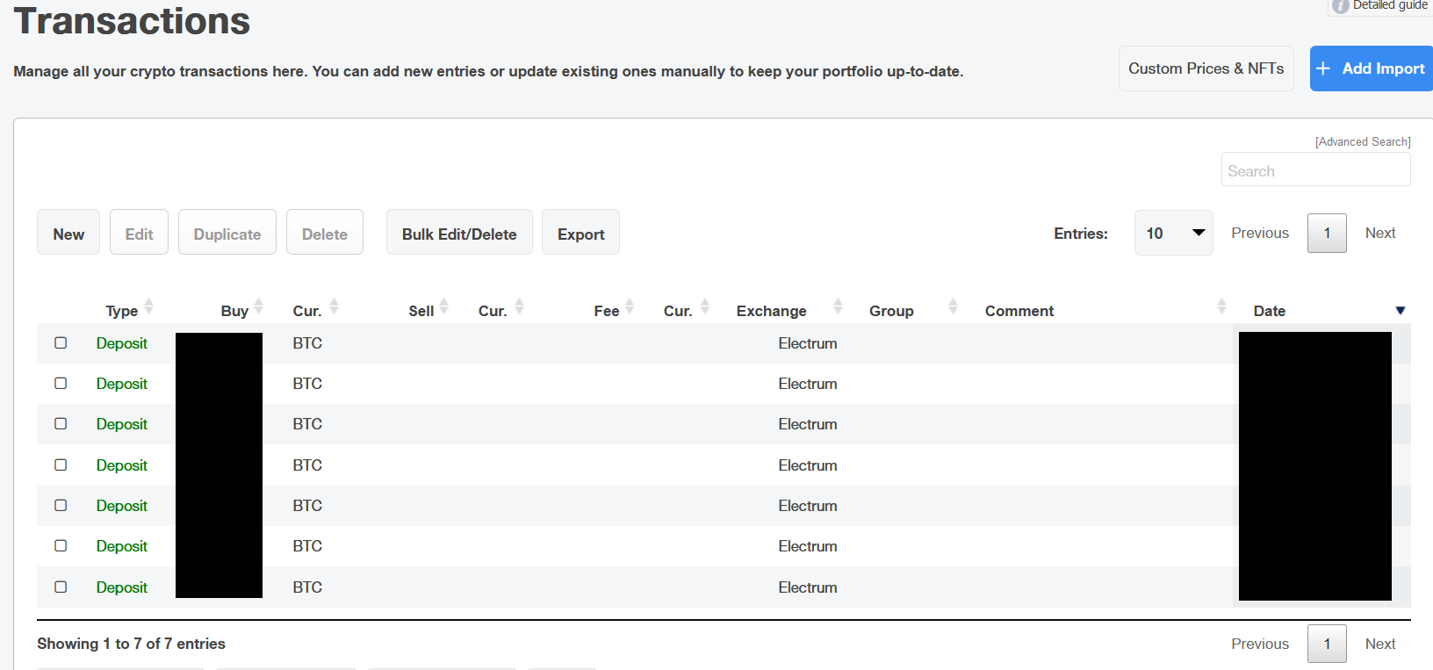Click BTC in the third row
The height and width of the screenshot is (670, 1433).
(x=307, y=424)
